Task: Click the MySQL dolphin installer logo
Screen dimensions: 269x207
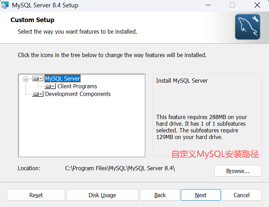Action: point(247,27)
